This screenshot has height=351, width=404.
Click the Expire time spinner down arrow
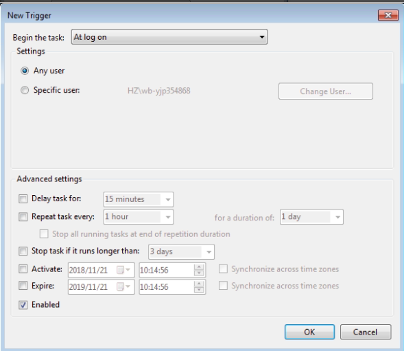(x=199, y=290)
